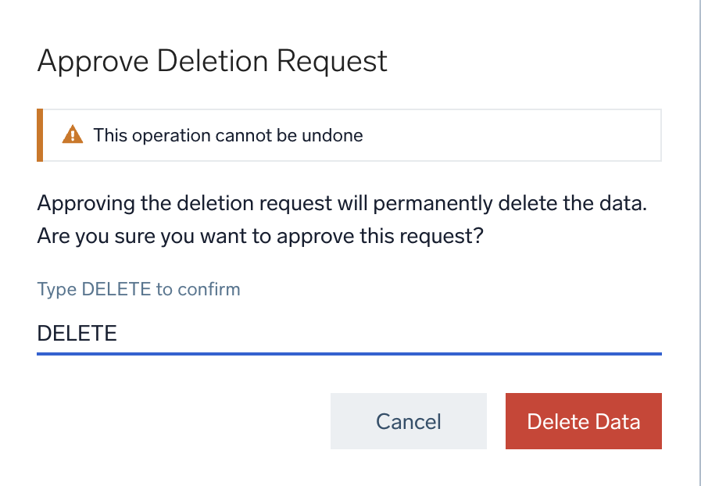Click the 'Are you sure' question text
The height and width of the screenshot is (486, 701).
point(259,235)
